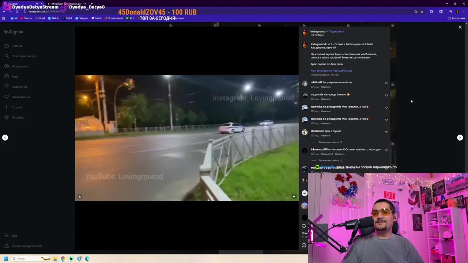The height and width of the screenshot is (263, 468).
Task: Like the udallov01 comment
Action: tap(386, 83)
